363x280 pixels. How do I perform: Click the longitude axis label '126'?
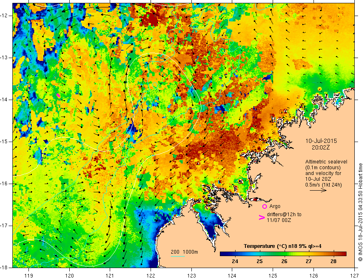point(313,275)
